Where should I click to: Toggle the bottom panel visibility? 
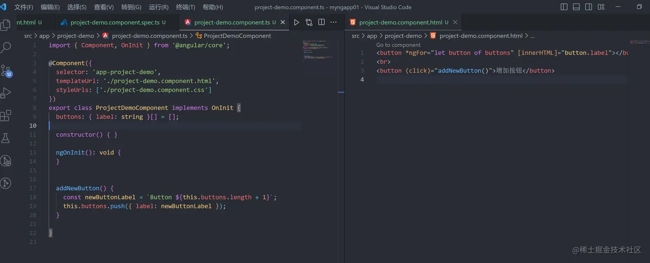coord(576,7)
